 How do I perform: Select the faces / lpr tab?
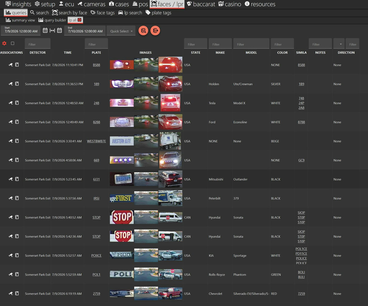[167, 4]
